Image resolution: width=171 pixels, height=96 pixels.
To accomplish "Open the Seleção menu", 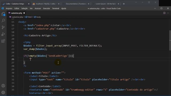I will click(x=24, y=8).
